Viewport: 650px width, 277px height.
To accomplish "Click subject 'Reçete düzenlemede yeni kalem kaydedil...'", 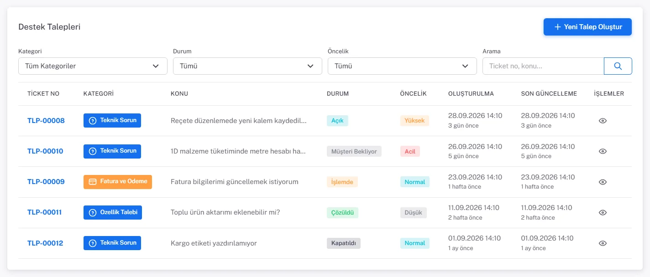I will [x=238, y=121].
